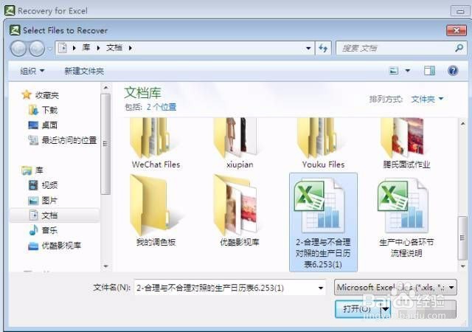The width and height of the screenshot is (472, 332).
Task: Select 桌面 in the sidebar
Action: click(49, 125)
